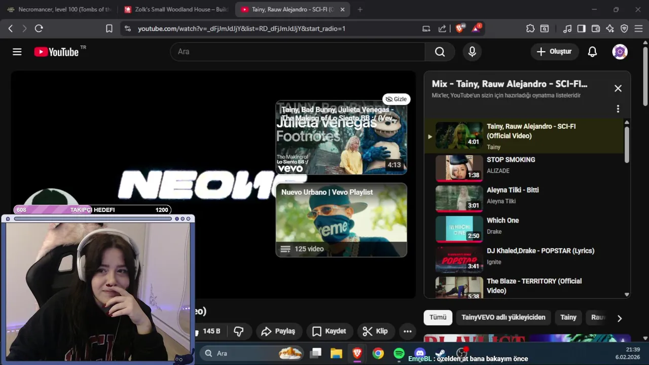649x365 pixels.
Task: Click Windows taskbar Ara search box
Action: pos(252,353)
